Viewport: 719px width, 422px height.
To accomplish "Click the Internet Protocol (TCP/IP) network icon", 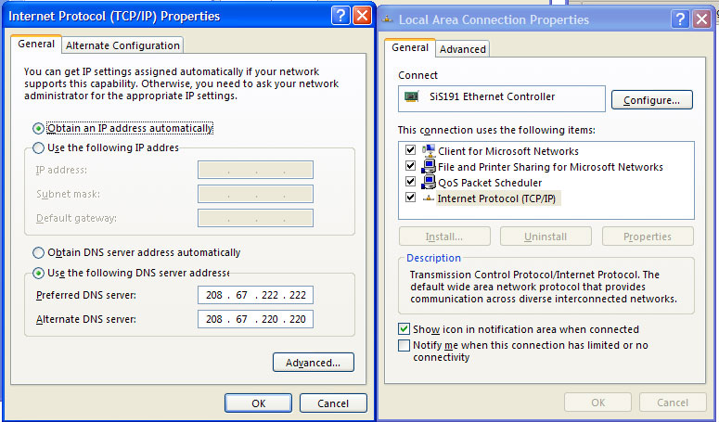I will (429, 198).
